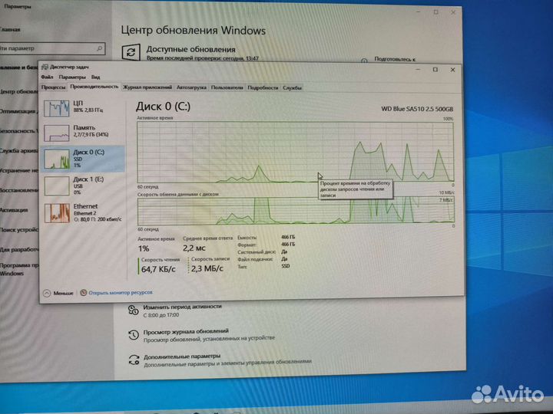Minimize the Settings window behind Task Manager
Viewport: 553px width, 414px height.
click(419, 12)
